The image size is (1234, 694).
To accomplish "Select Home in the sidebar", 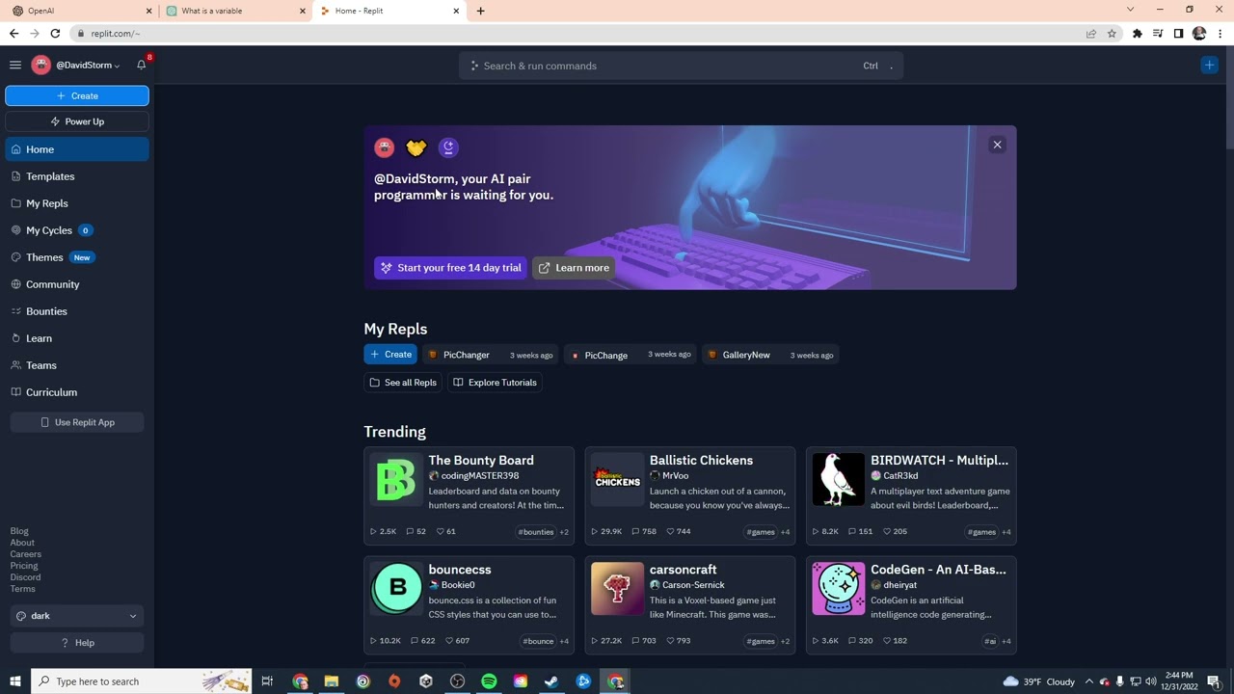I will pyautogui.click(x=77, y=149).
